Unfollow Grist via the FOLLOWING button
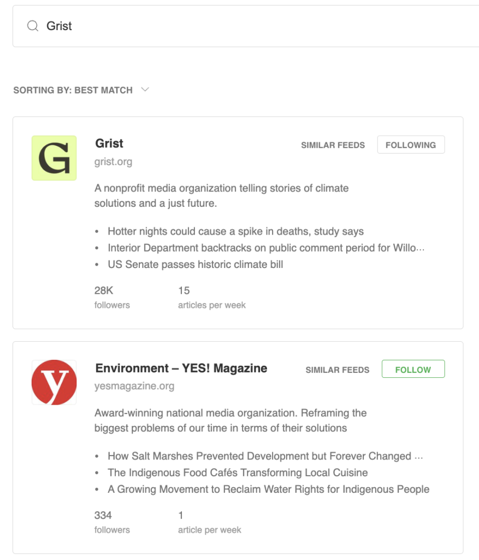 (411, 144)
